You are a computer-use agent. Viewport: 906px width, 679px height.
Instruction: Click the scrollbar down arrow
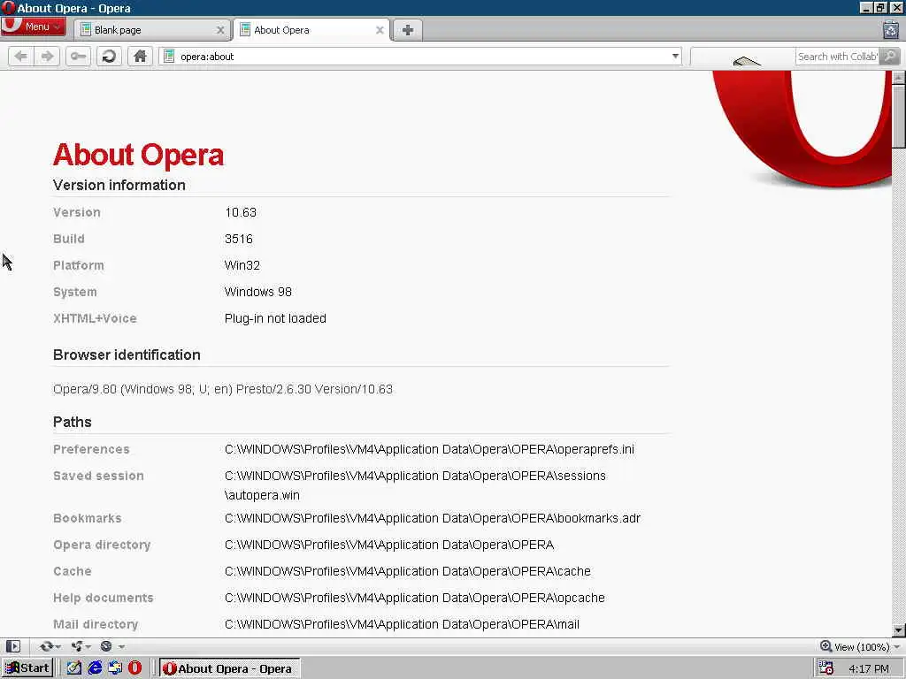click(899, 629)
